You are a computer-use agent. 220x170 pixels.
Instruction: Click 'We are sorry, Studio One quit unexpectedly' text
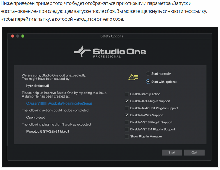[54, 75]
